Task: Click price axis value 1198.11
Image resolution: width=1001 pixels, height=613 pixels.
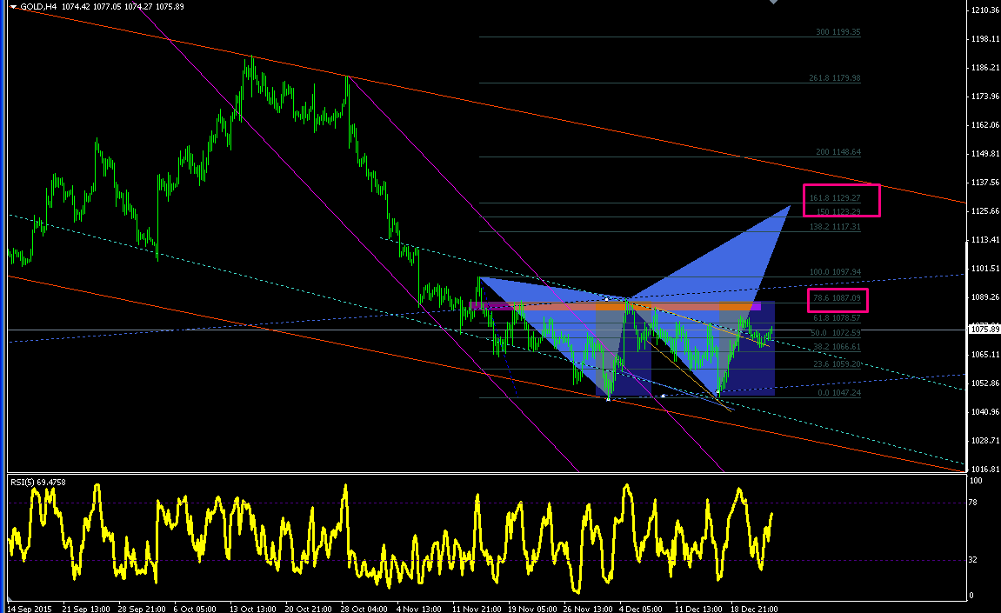Action: (985, 39)
